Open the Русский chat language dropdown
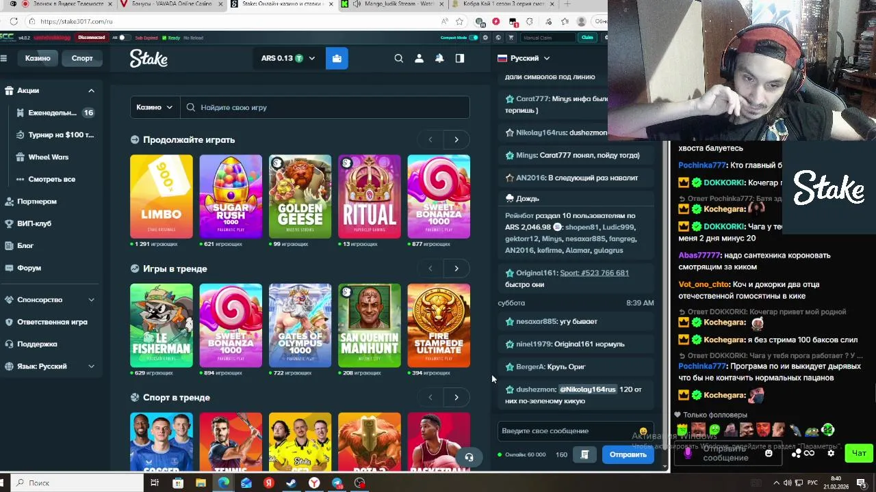 (x=524, y=58)
